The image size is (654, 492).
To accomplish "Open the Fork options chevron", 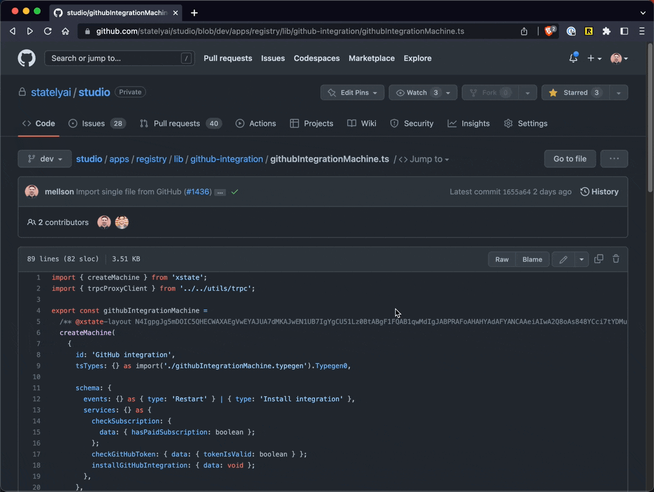I will [527, 92].
